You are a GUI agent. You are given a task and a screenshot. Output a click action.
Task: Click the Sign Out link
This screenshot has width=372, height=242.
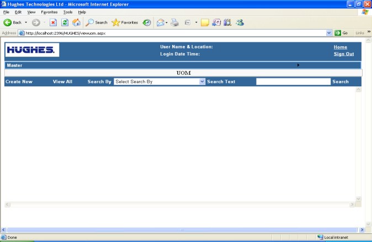pos(343,54)
